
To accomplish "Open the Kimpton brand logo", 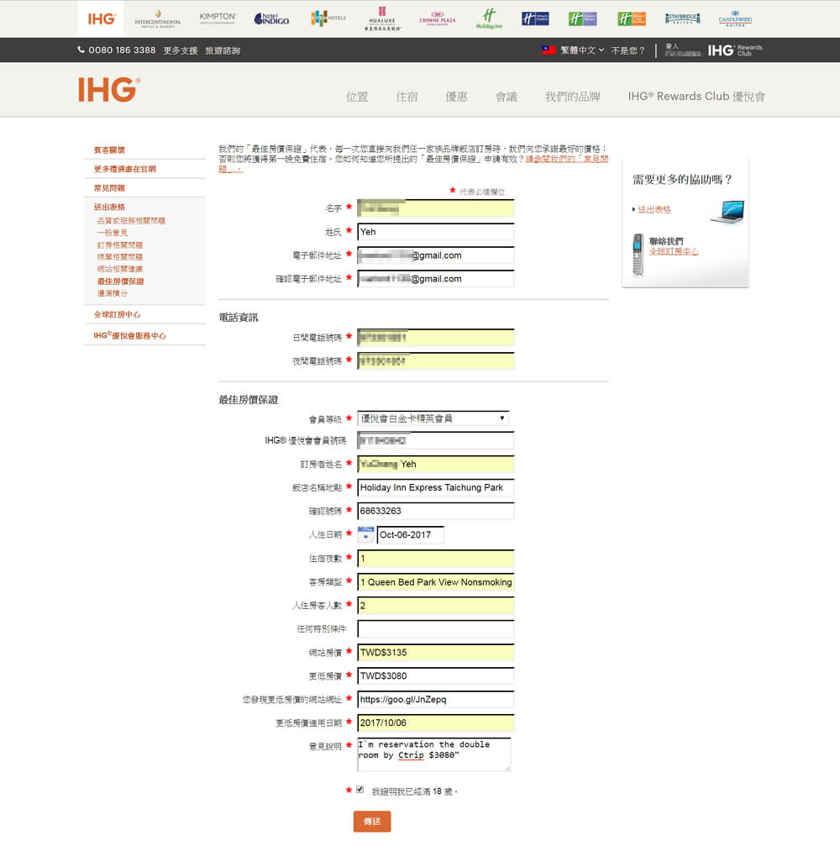I will pyautogui.click(x=218, y=18).
